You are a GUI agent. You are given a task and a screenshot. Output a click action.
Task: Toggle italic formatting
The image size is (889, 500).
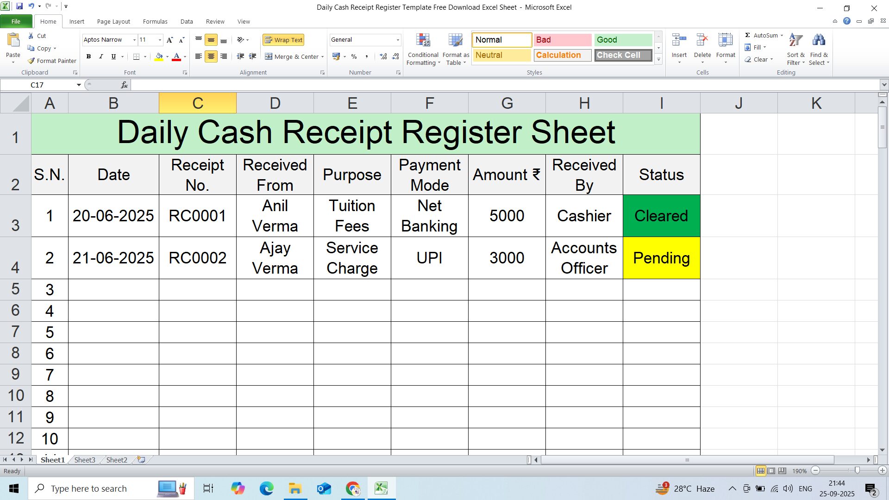pyautogui.click(x=101, y=56)
